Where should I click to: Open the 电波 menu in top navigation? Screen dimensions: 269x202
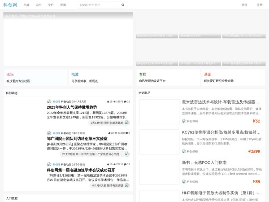point(26,5)
